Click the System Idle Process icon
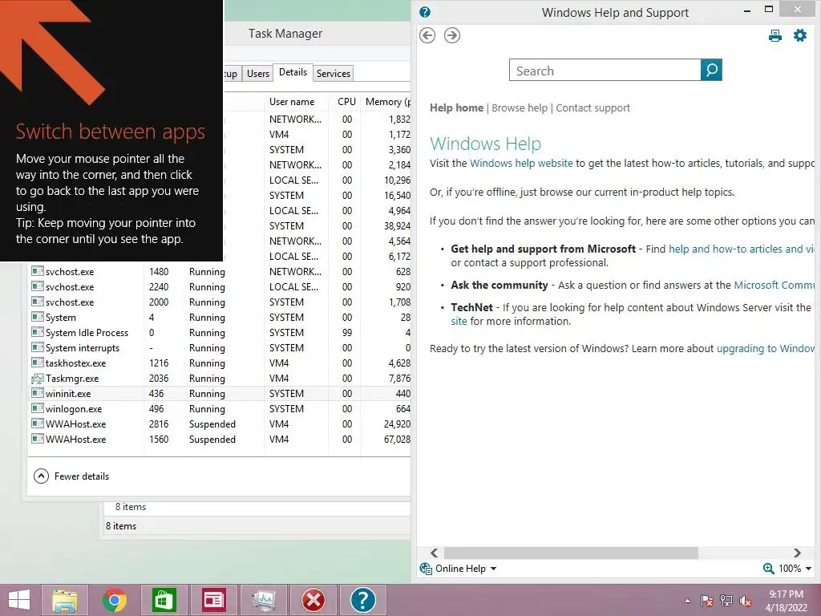This screenshot has height=616, width=821. pos(37,333)
